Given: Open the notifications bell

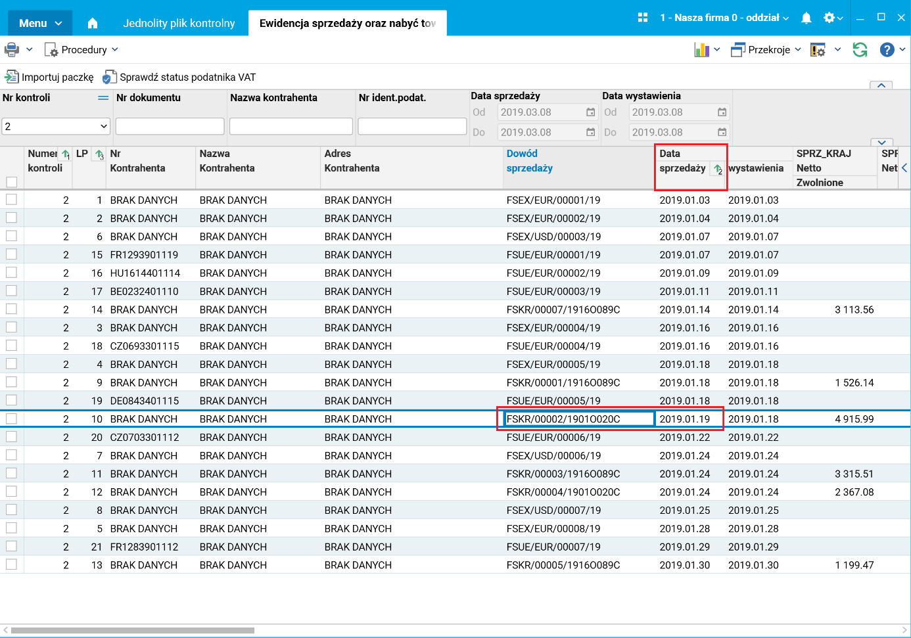Looking at the screenshot, I should 806,18.
